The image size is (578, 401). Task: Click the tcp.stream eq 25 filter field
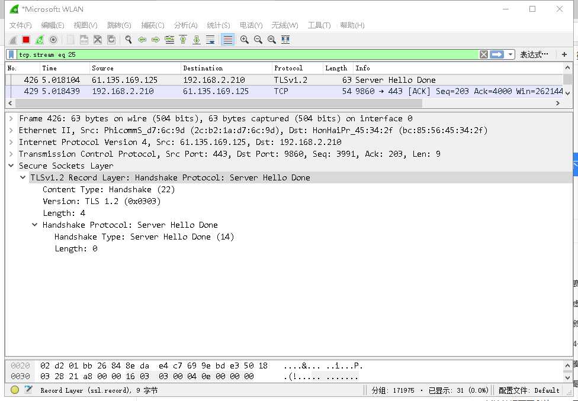click(x=247, y=54)
